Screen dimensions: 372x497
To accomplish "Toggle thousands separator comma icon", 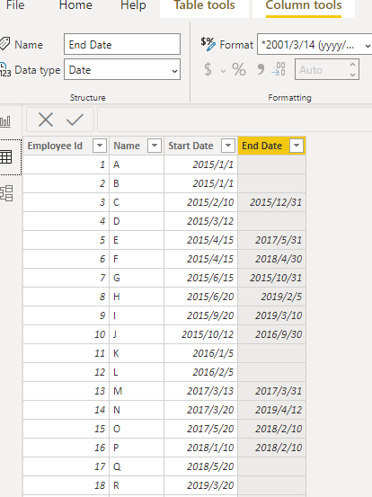I will 261,69.
